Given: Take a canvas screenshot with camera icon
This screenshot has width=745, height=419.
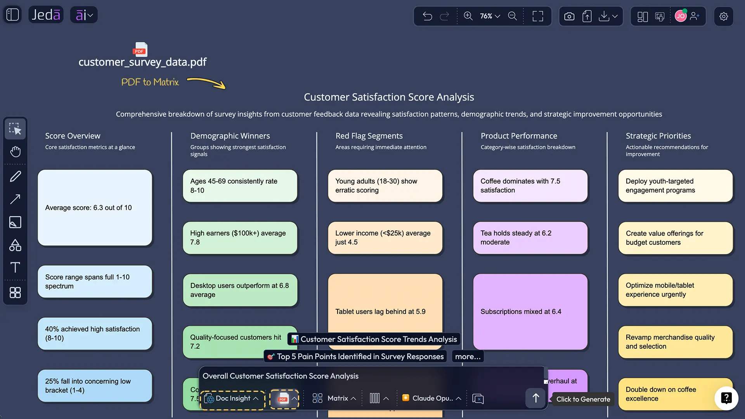Looking at the screenshot, I should click(x=569, y=16).
